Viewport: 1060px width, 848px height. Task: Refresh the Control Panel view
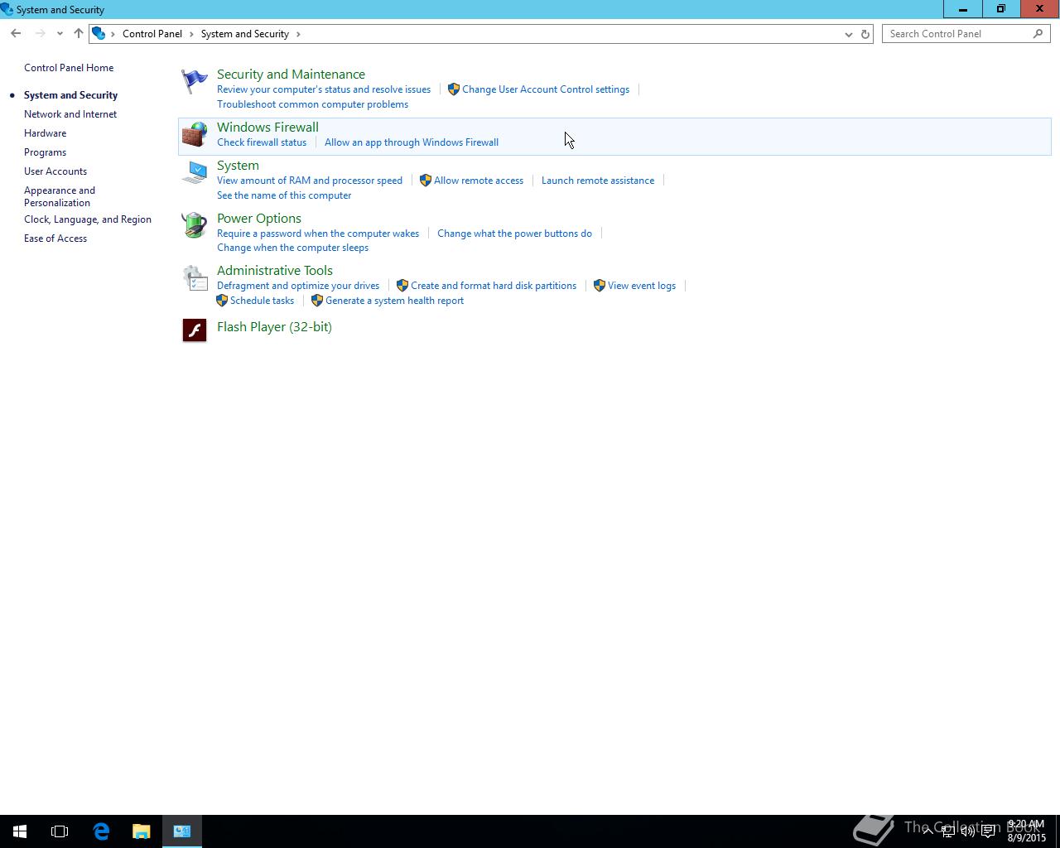tap(865, 34)
